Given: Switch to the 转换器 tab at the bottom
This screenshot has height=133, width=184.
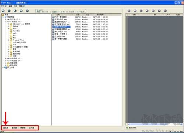Looking at the screenshot, I should 23,128.
